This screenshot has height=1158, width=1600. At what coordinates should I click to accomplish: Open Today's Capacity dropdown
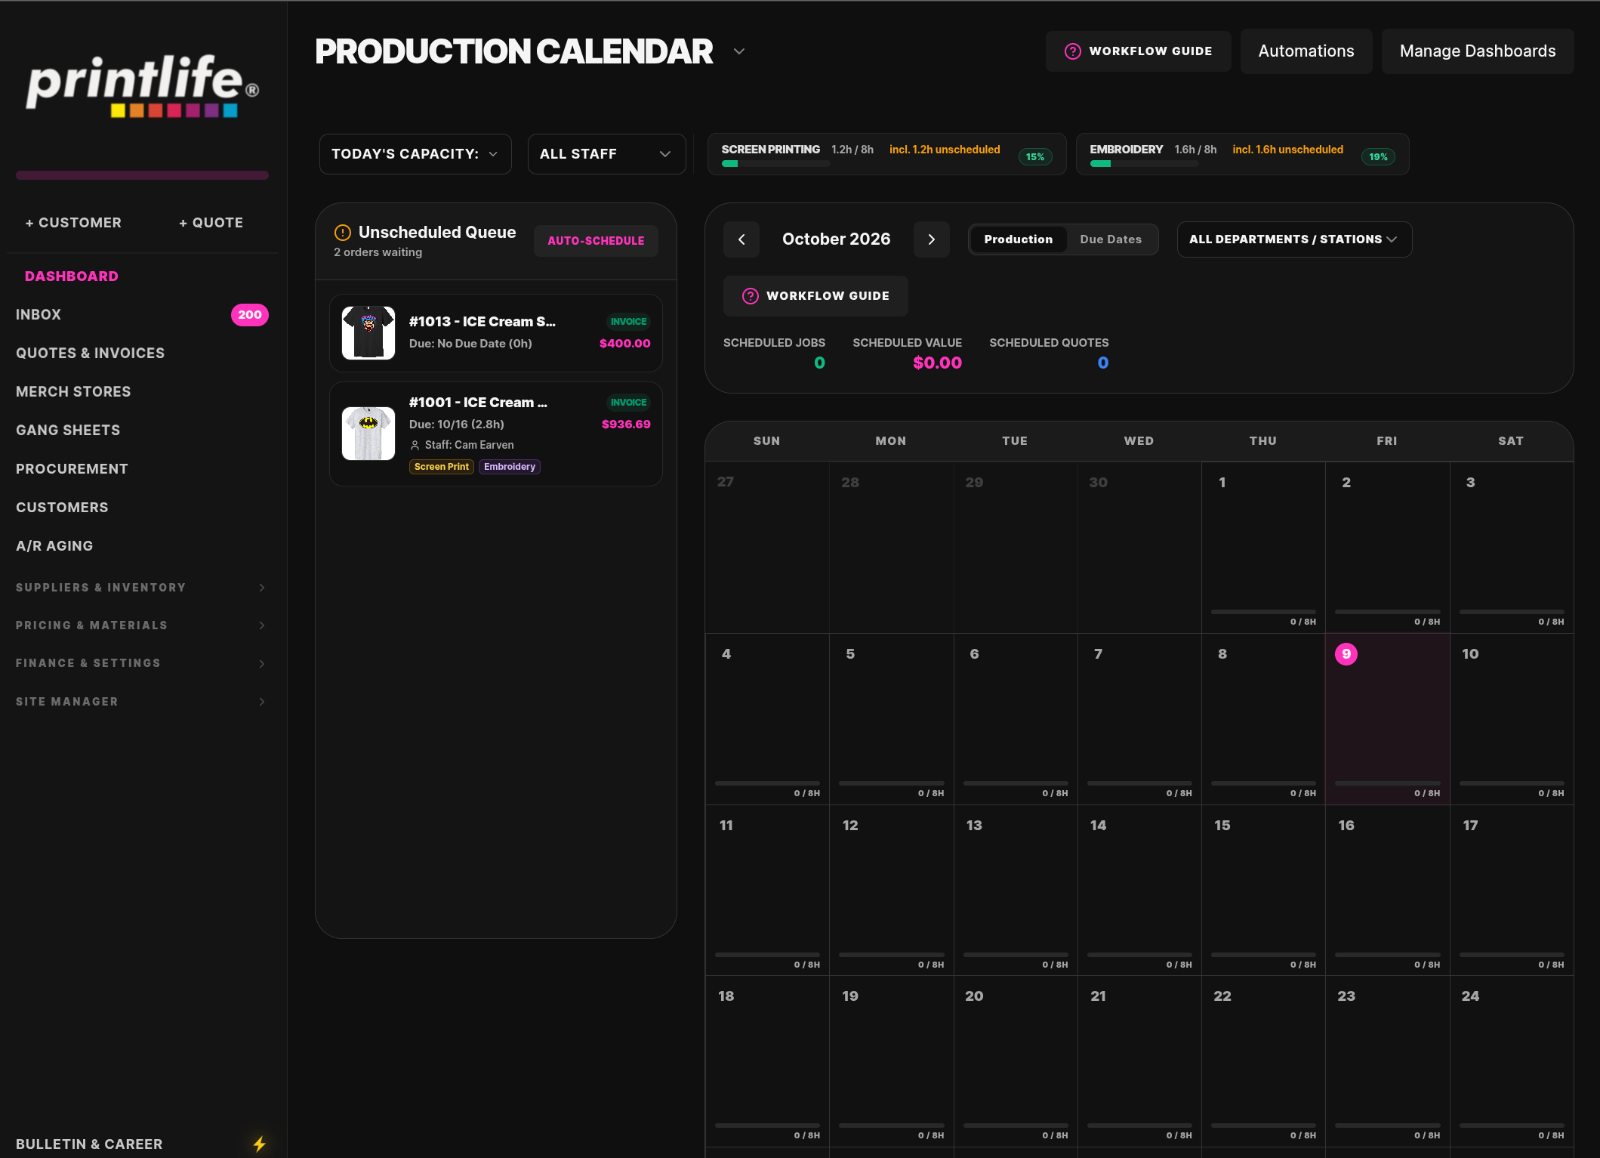coord(415,154)
